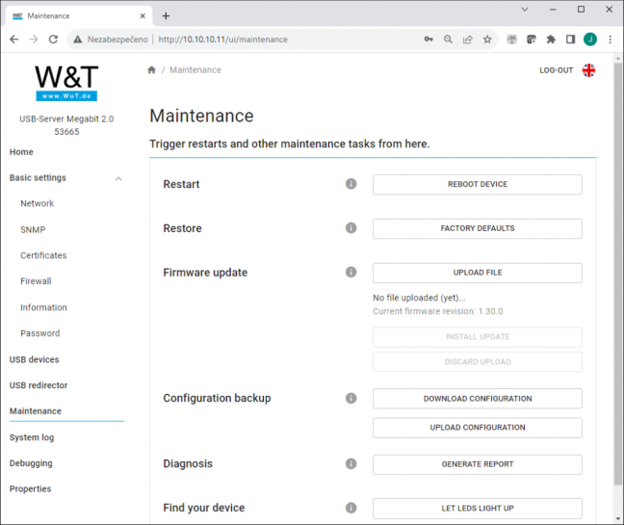Open the Home menu item

(x=21, y=152)
